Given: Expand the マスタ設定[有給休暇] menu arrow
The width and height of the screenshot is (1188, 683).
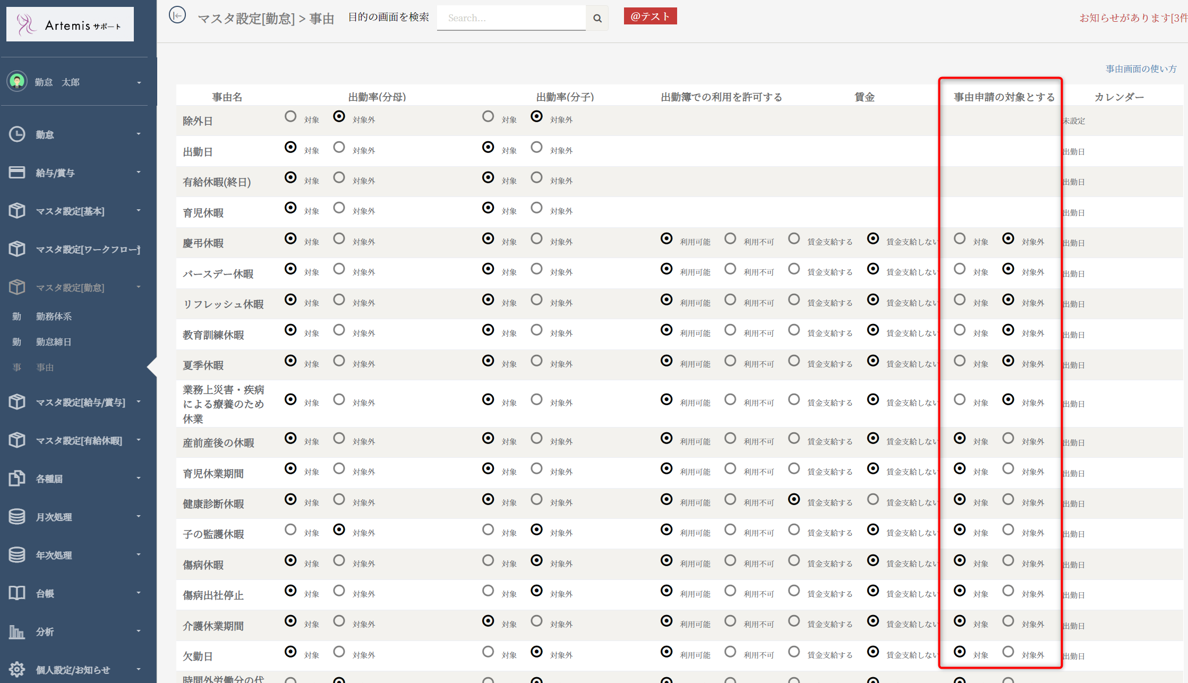Looking at the screenshot, I should pyautogui.click(x=139, y=440).
